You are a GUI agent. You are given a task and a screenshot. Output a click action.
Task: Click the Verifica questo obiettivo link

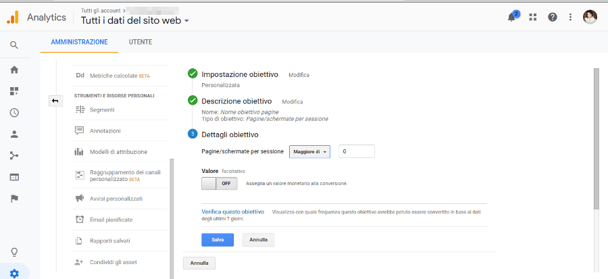232,212
